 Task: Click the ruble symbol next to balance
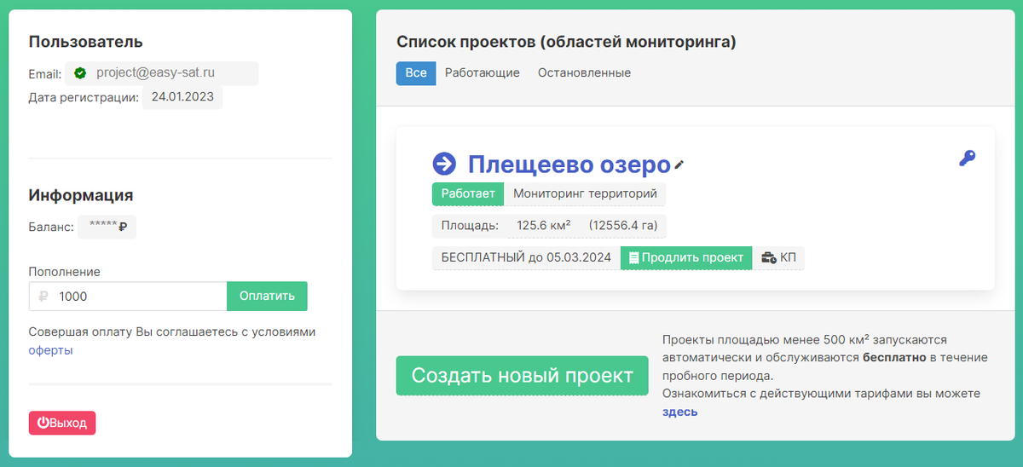(x=123, y=228)
